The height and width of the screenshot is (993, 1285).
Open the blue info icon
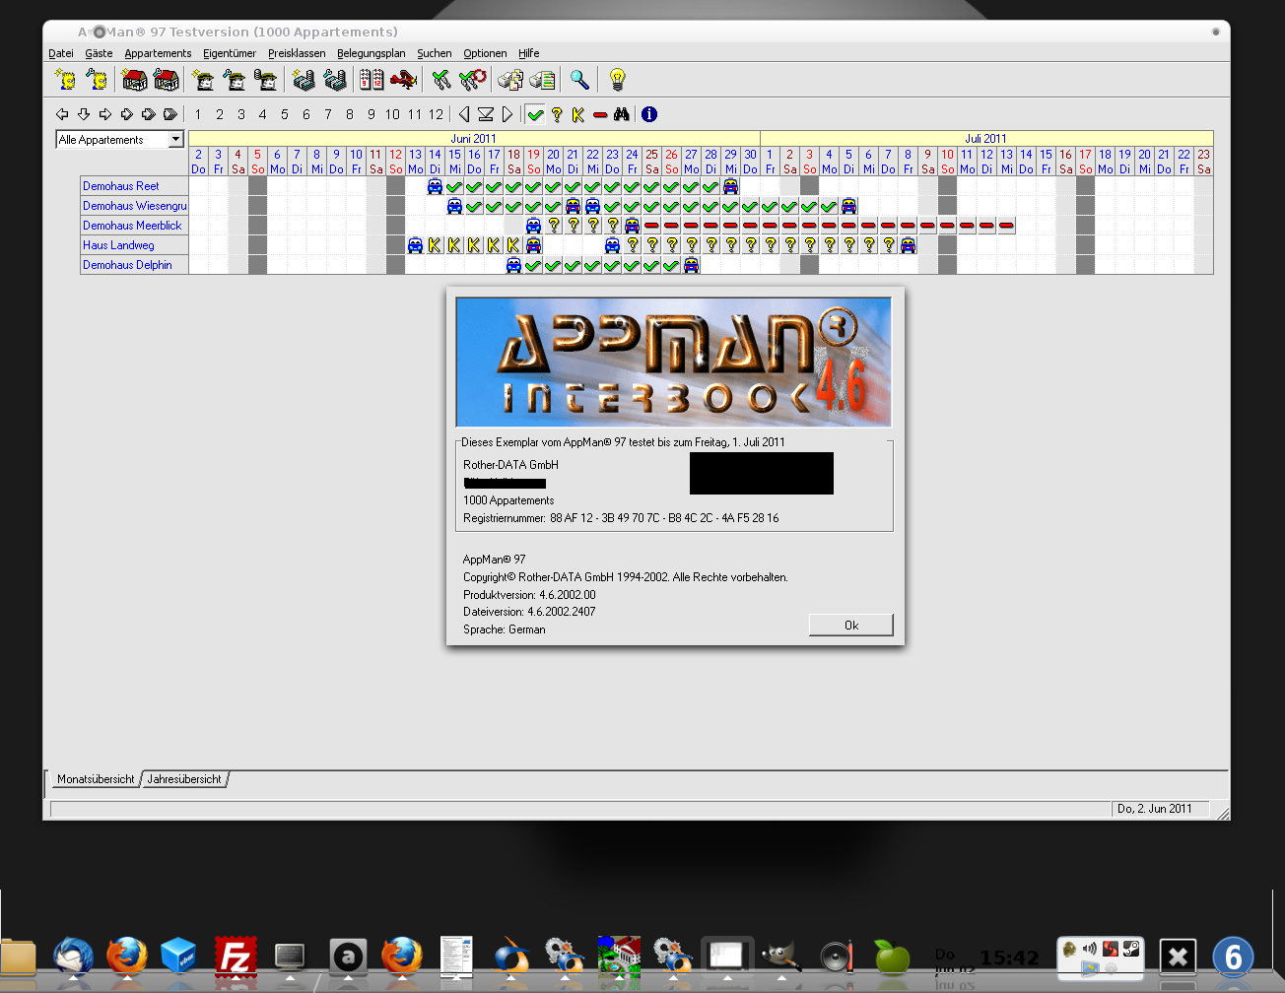(649, 114)
